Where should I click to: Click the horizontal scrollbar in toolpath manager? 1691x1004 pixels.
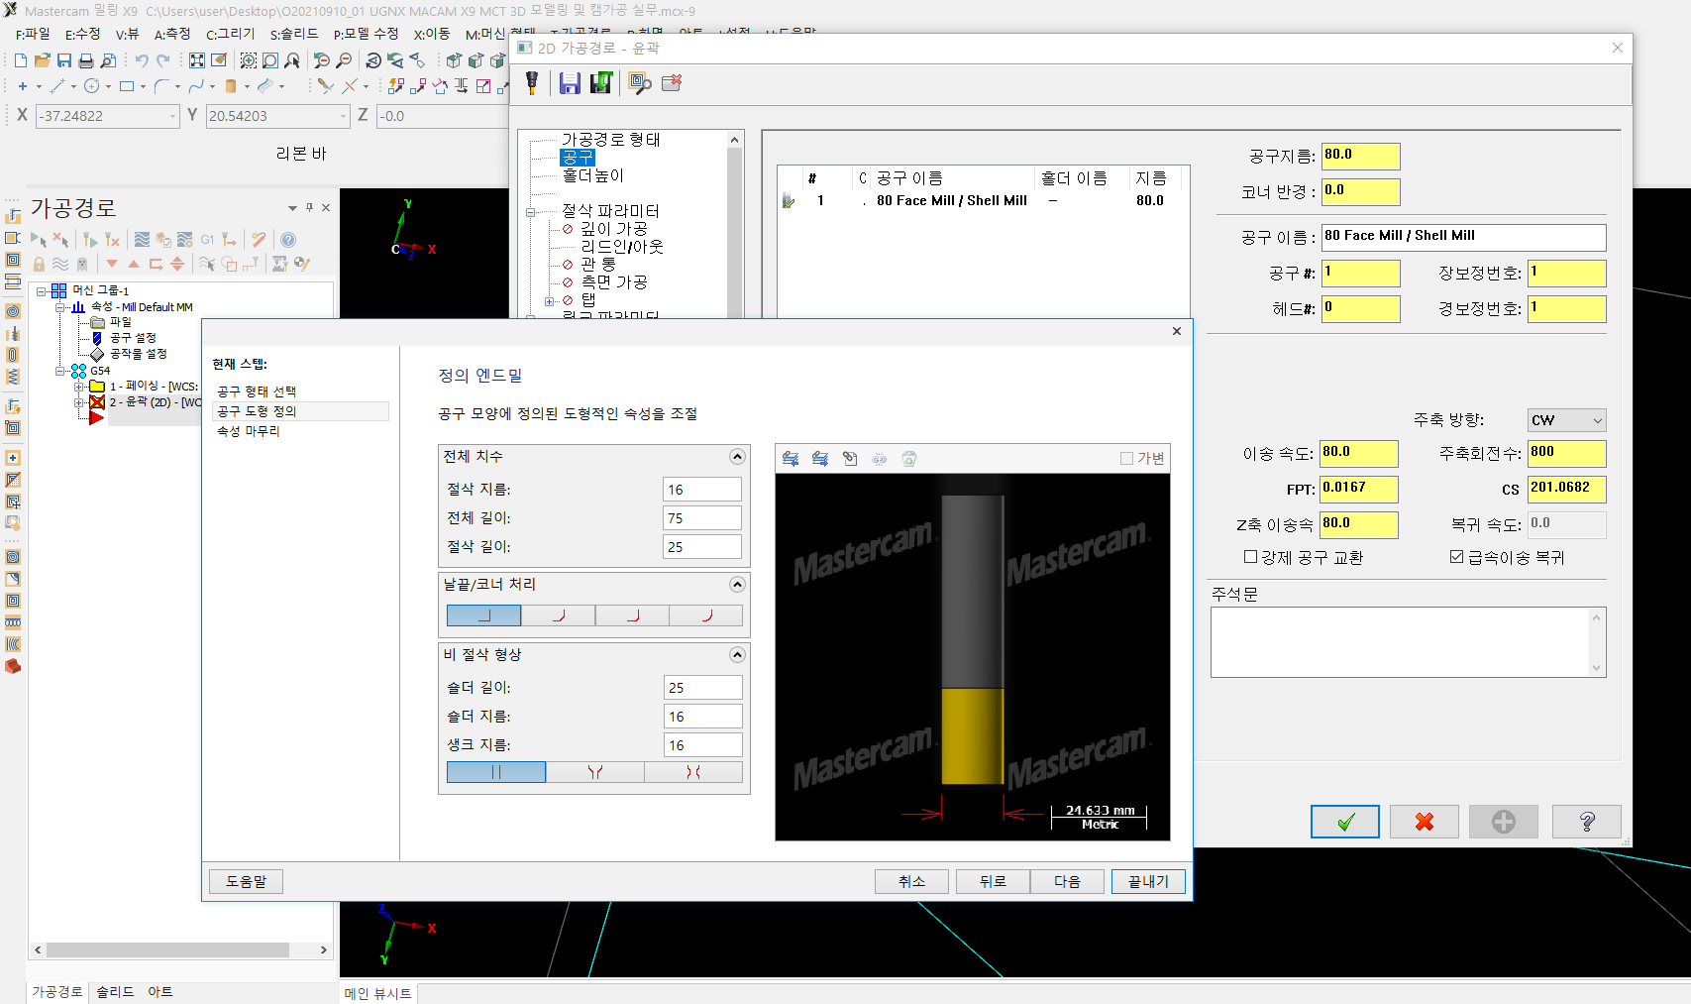point(168,949)
